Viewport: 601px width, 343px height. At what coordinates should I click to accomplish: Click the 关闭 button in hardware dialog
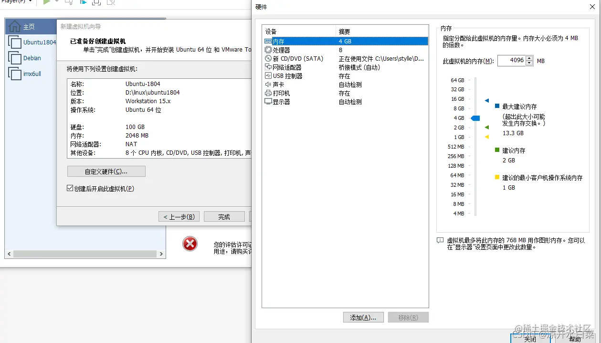click(x=530, y=338)
